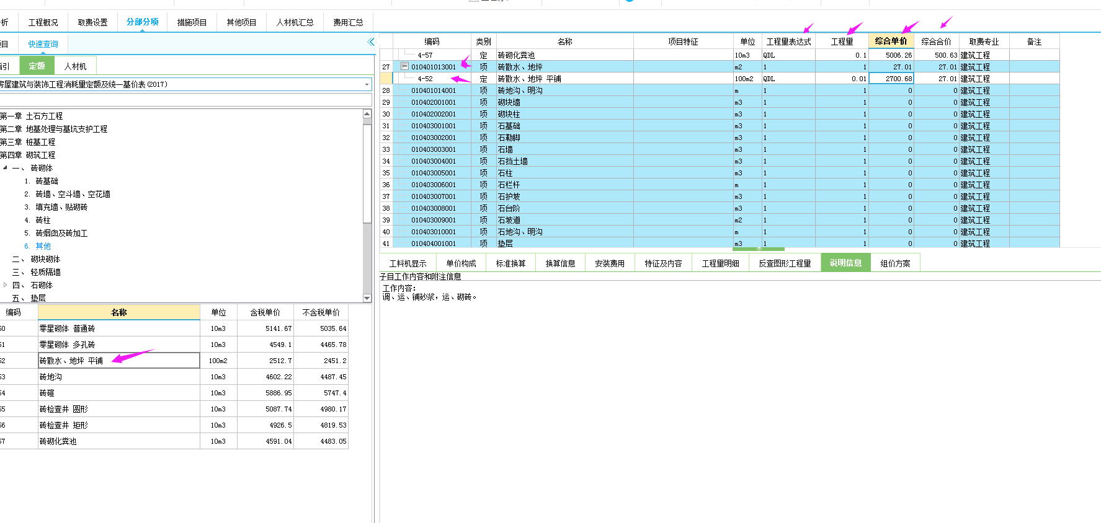Switch to 分部分项 tab
Screen dimensions: 1101x523
143,22
